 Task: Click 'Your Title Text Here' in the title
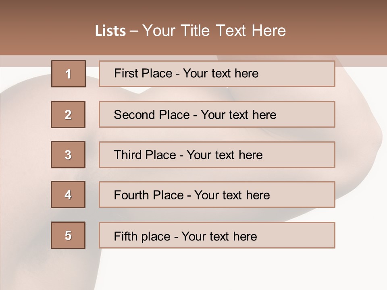click(214, 31)
